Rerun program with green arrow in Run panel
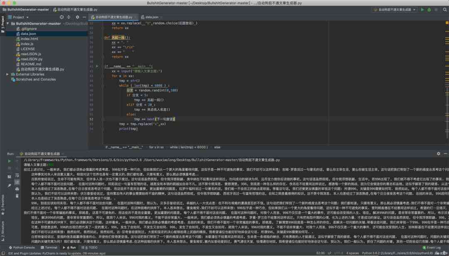Image resolution: width=449 pixels, height=256 pixels. tap(10, 161)
